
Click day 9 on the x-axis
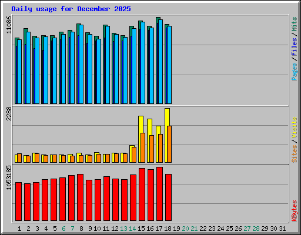(90, 229)
